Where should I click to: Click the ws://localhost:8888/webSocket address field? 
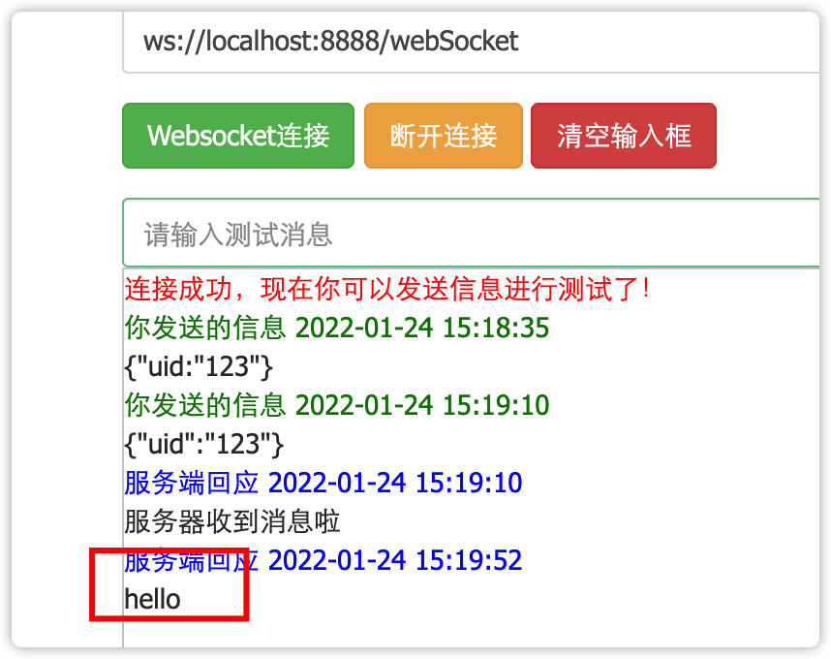coord(471,42)
